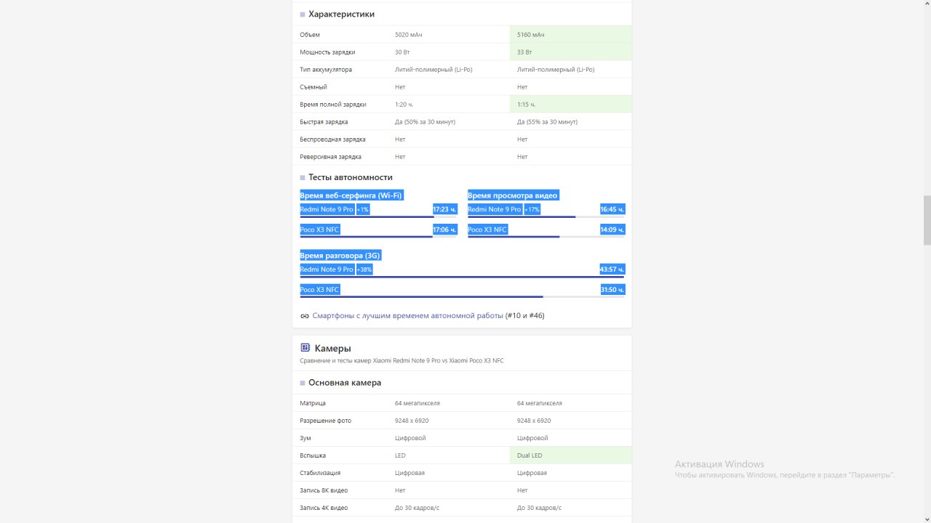The image size is (931, 523).
Task: Click the chain link icon before Смартфоны link
Action: (305, 316)
